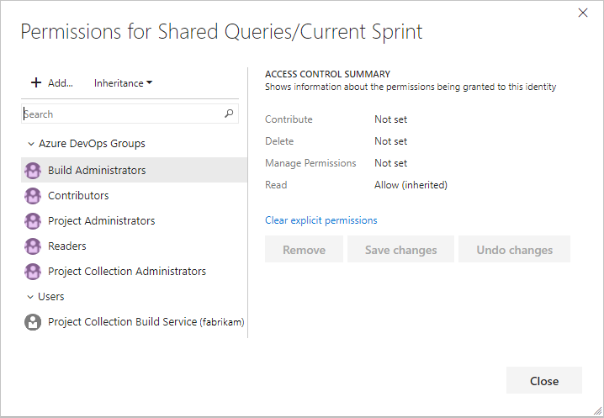Change the Delete permission value
This screenshot has width=604, height=418.
(390, 141)
